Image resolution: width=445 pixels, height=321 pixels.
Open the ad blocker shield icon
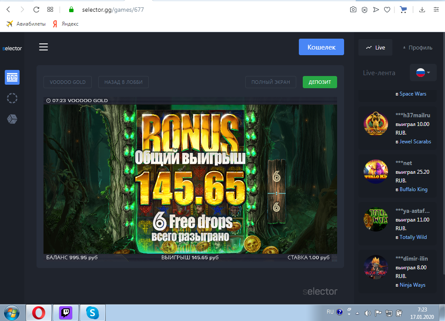click(365, 10)
